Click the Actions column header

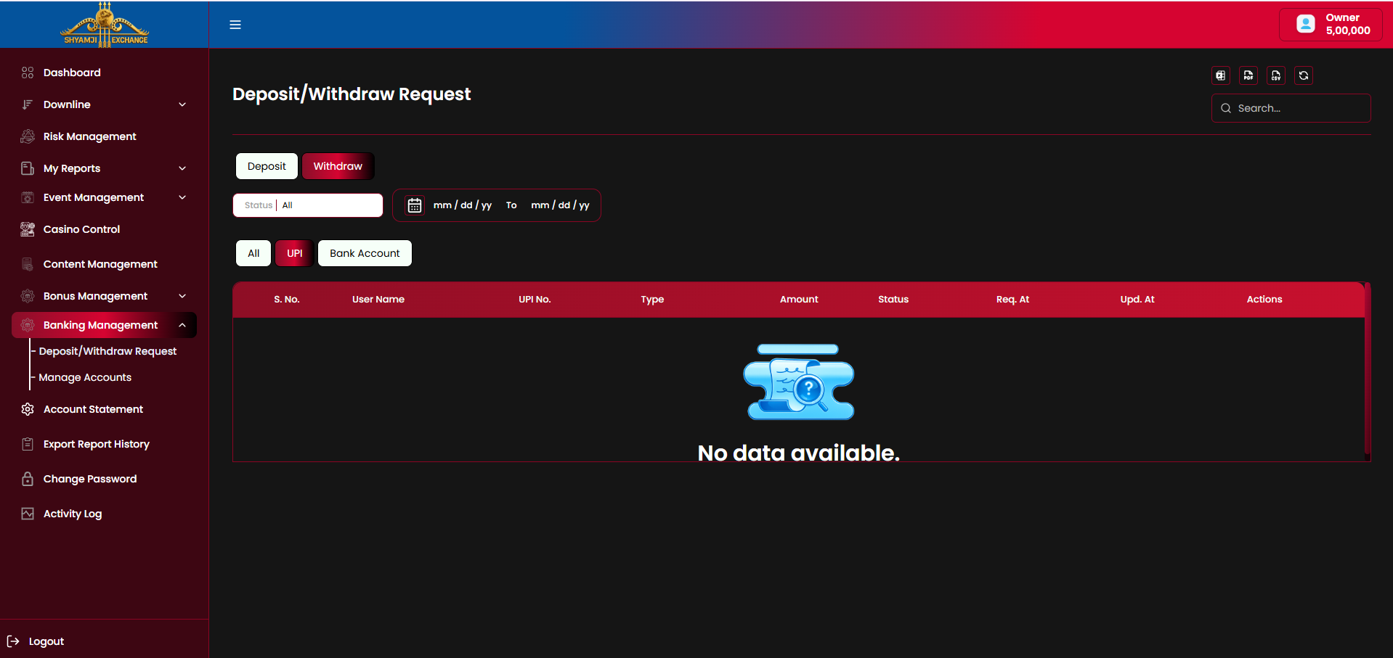[x=1264, y=299]
